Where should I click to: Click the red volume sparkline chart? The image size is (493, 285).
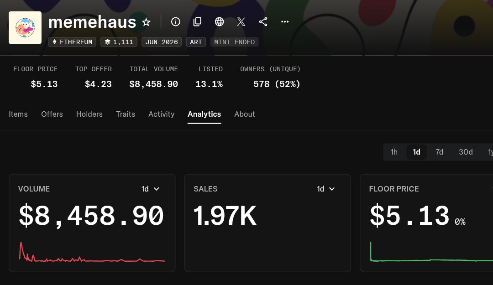click(92, 252)
